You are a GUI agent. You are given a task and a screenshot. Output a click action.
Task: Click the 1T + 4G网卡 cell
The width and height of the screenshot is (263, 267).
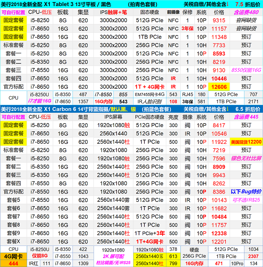click(150, 87)
